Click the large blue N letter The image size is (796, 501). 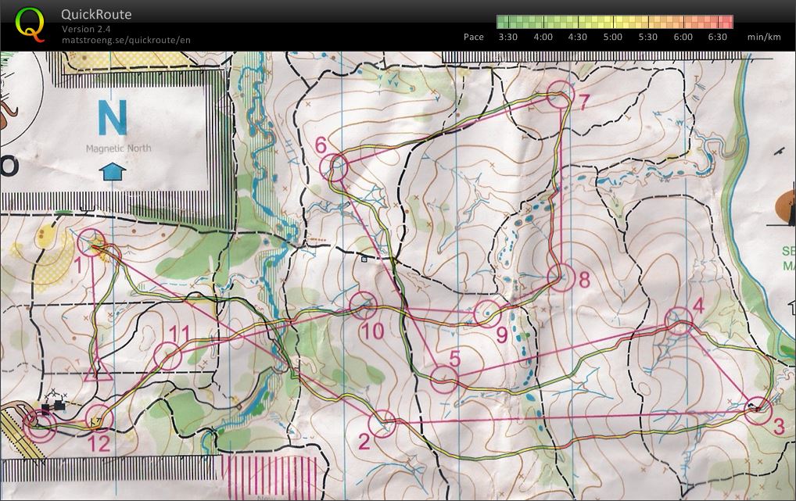[x=113, y=119]
